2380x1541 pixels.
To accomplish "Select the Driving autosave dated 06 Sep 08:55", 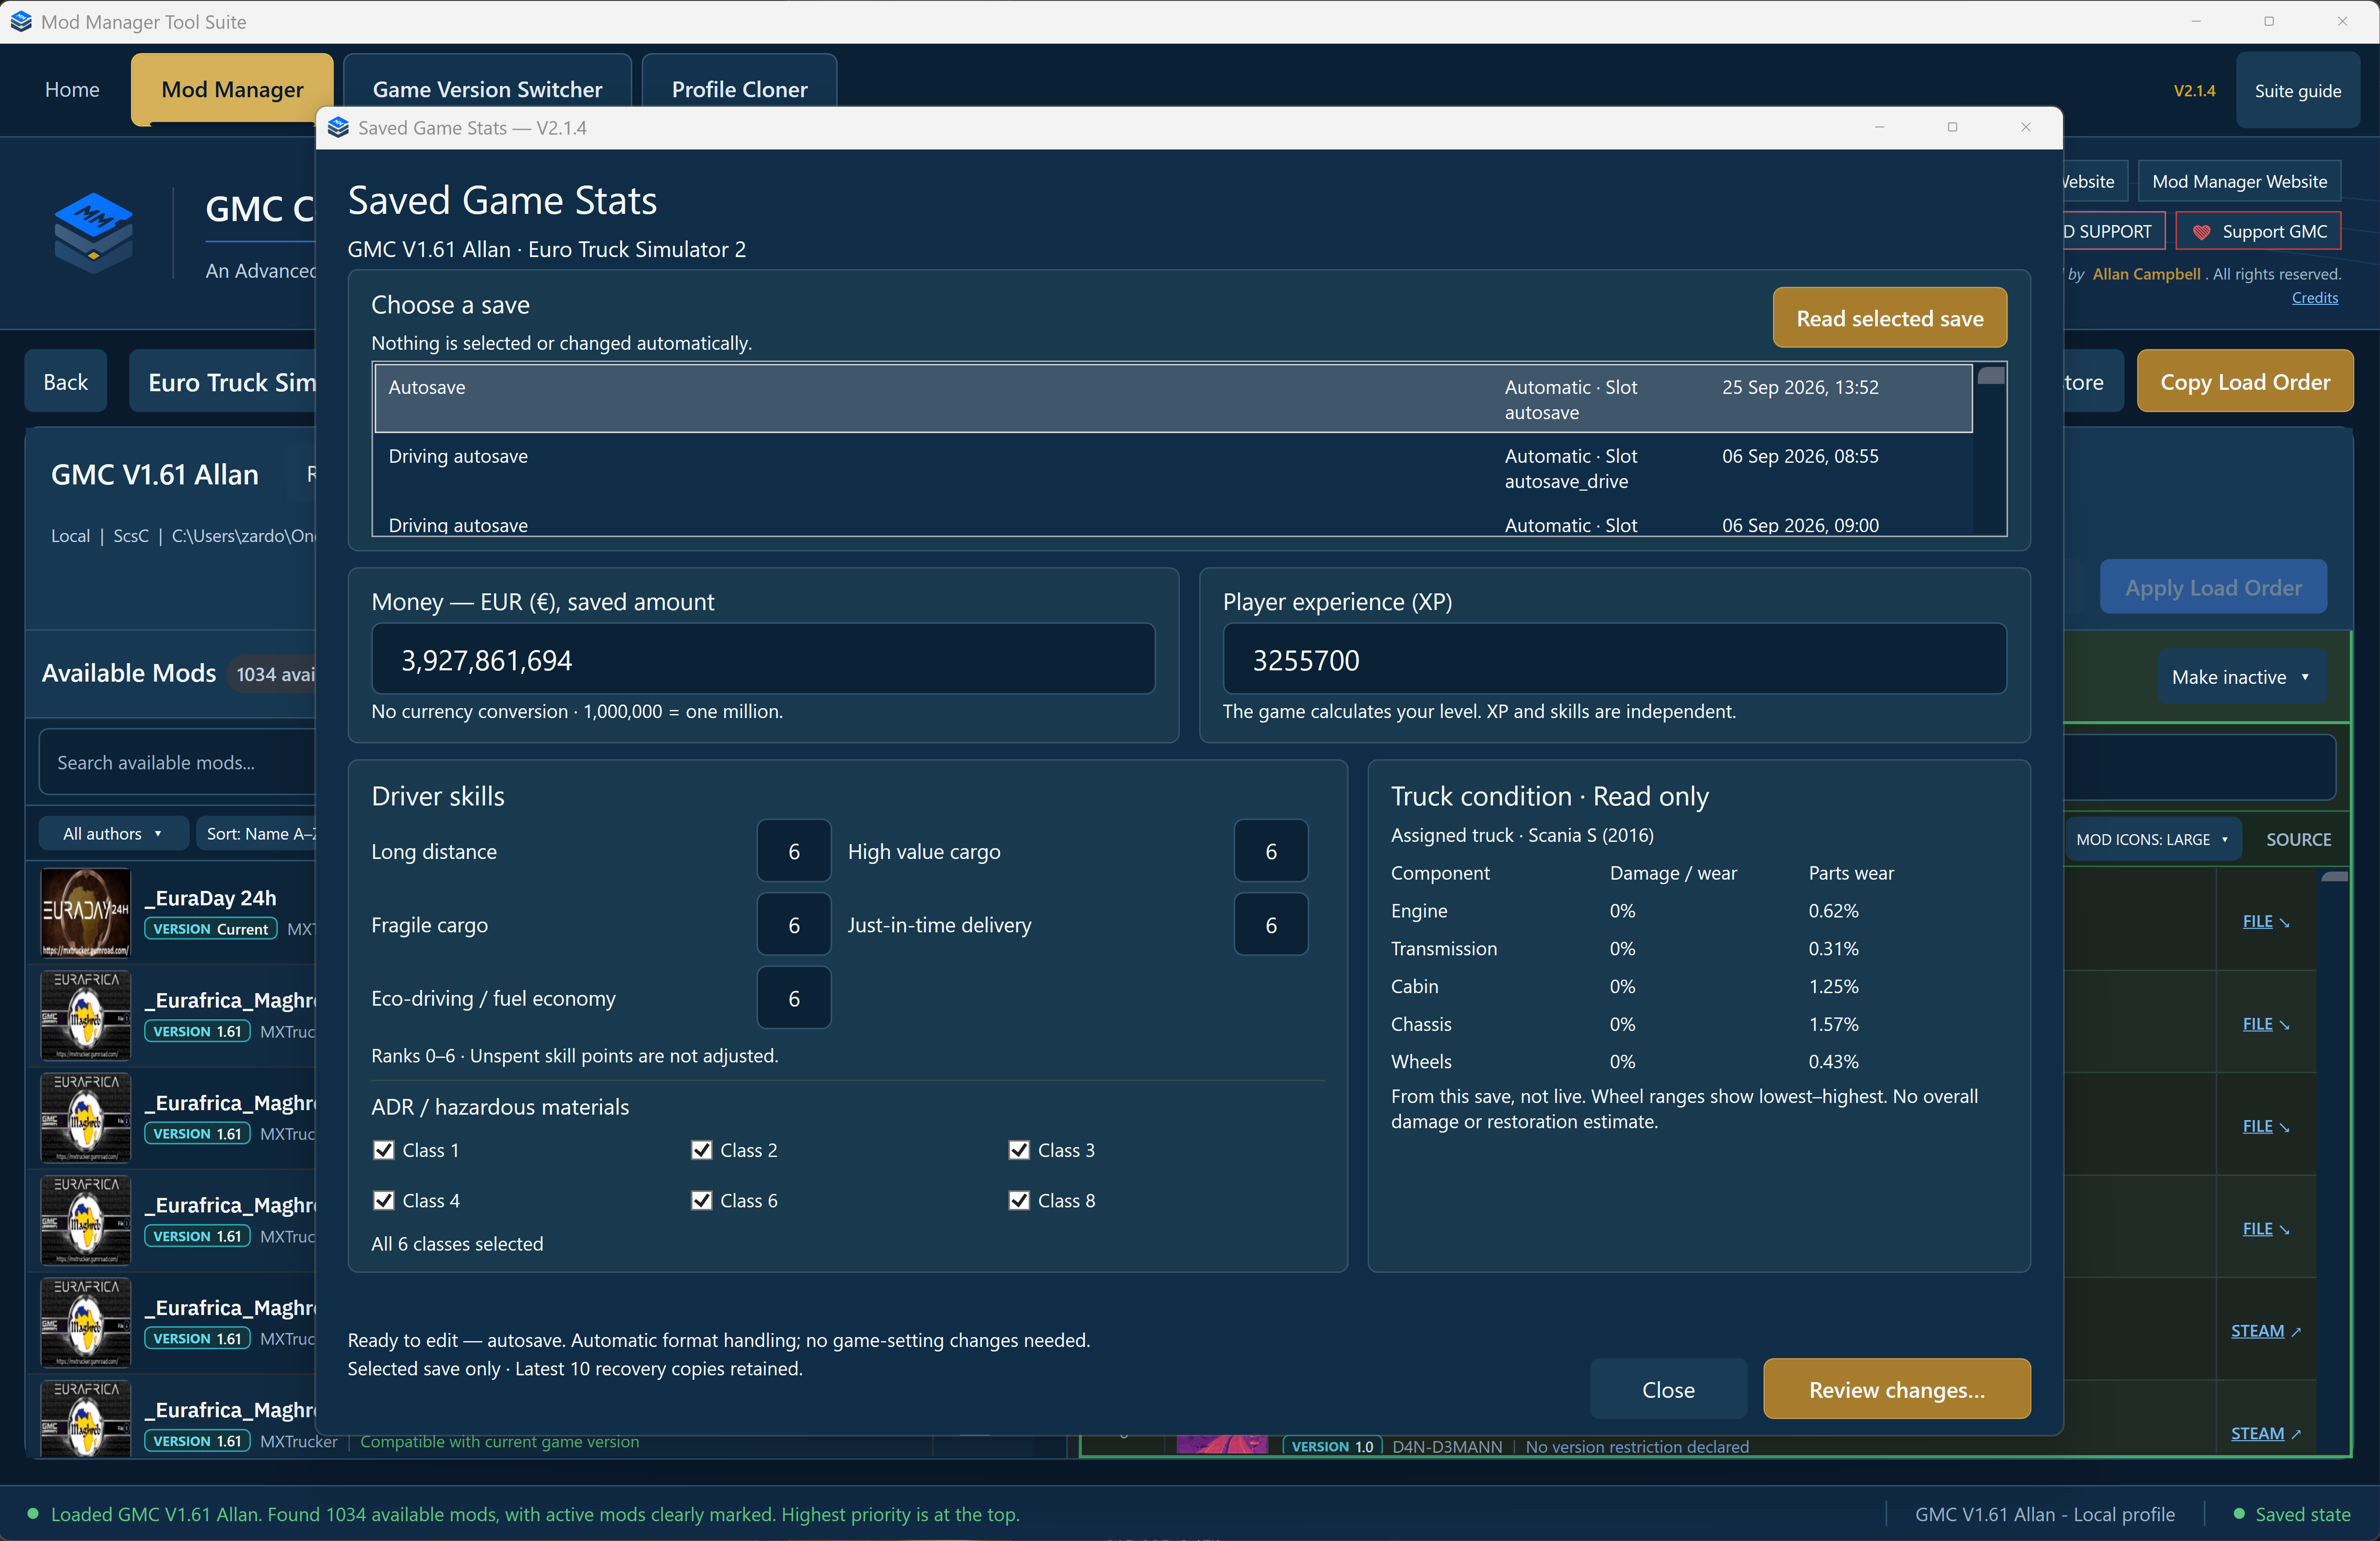I will pyautogui.click(x=1173, y=468).
